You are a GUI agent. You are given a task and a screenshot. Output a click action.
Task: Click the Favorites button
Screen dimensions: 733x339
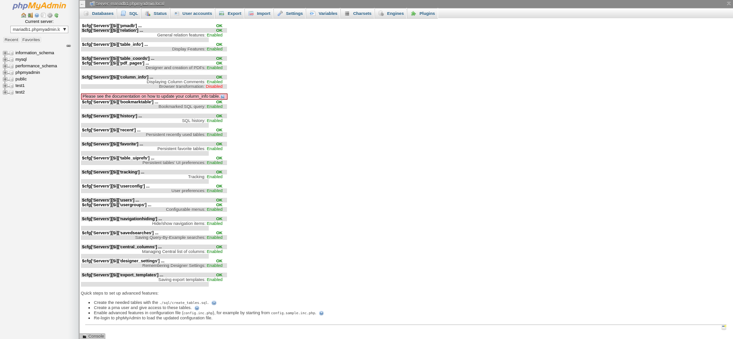30,39
